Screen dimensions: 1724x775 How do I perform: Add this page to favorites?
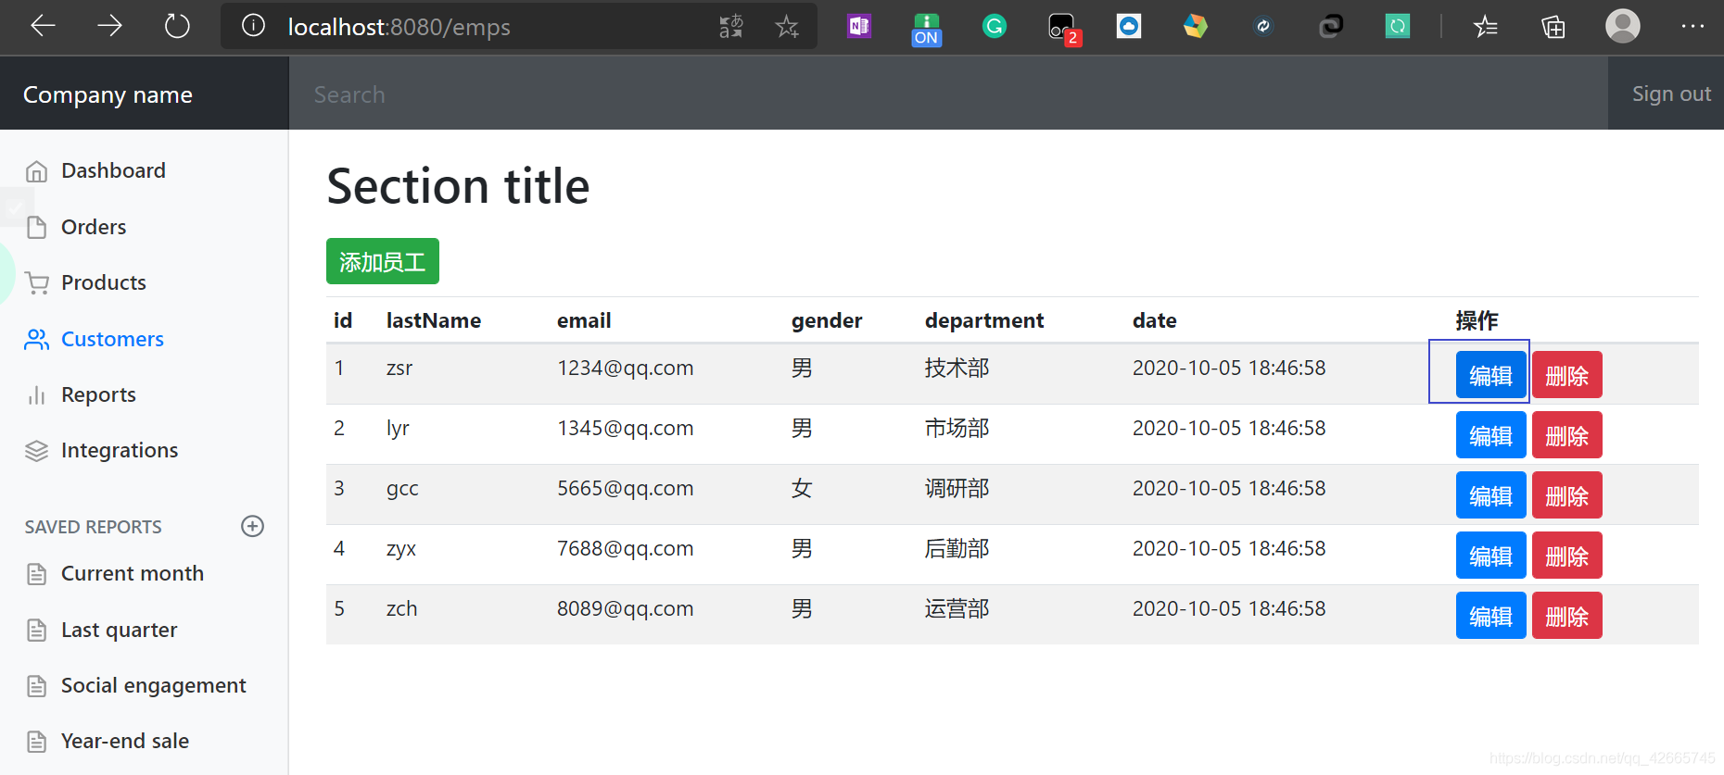click(787, 26)
